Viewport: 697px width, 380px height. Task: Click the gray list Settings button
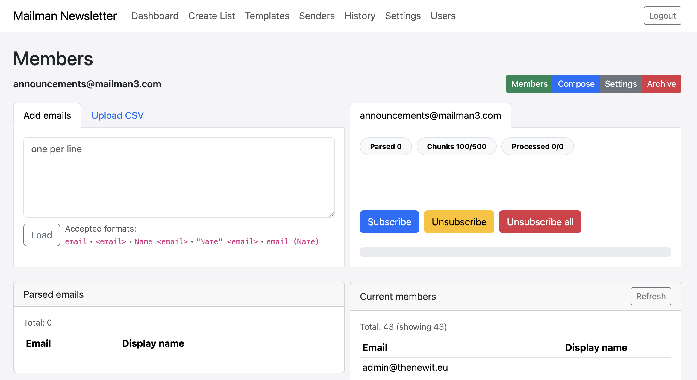click(x=620, y=84)
